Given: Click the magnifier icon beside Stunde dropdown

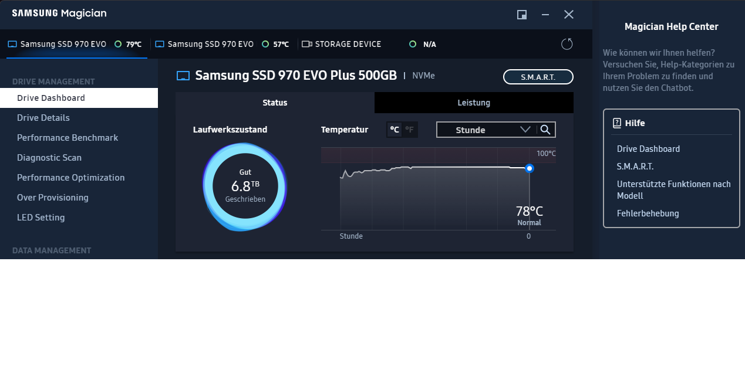Looking at the screenshot, I should click(545, 130).
